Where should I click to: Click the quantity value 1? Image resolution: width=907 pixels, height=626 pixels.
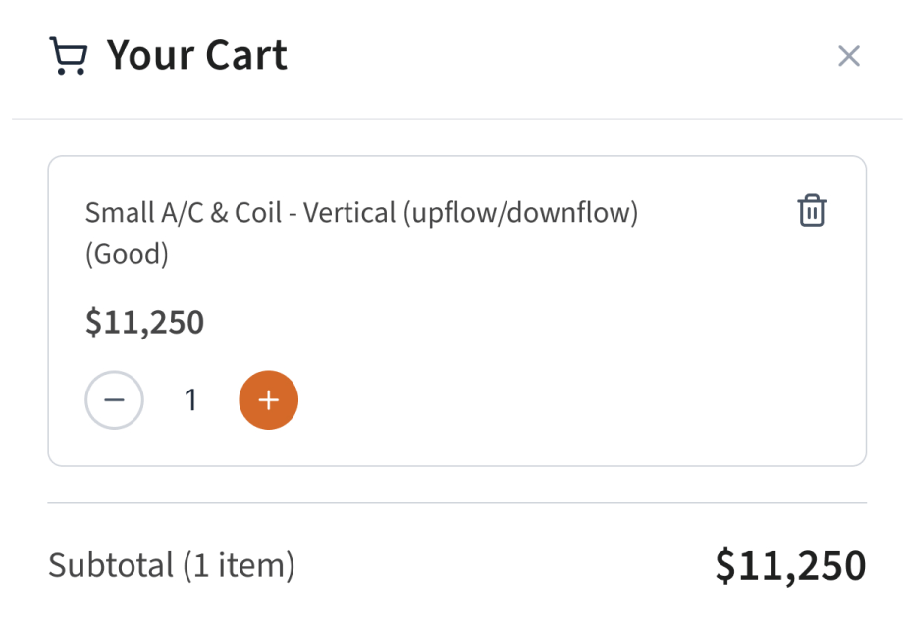pos(191,400)
